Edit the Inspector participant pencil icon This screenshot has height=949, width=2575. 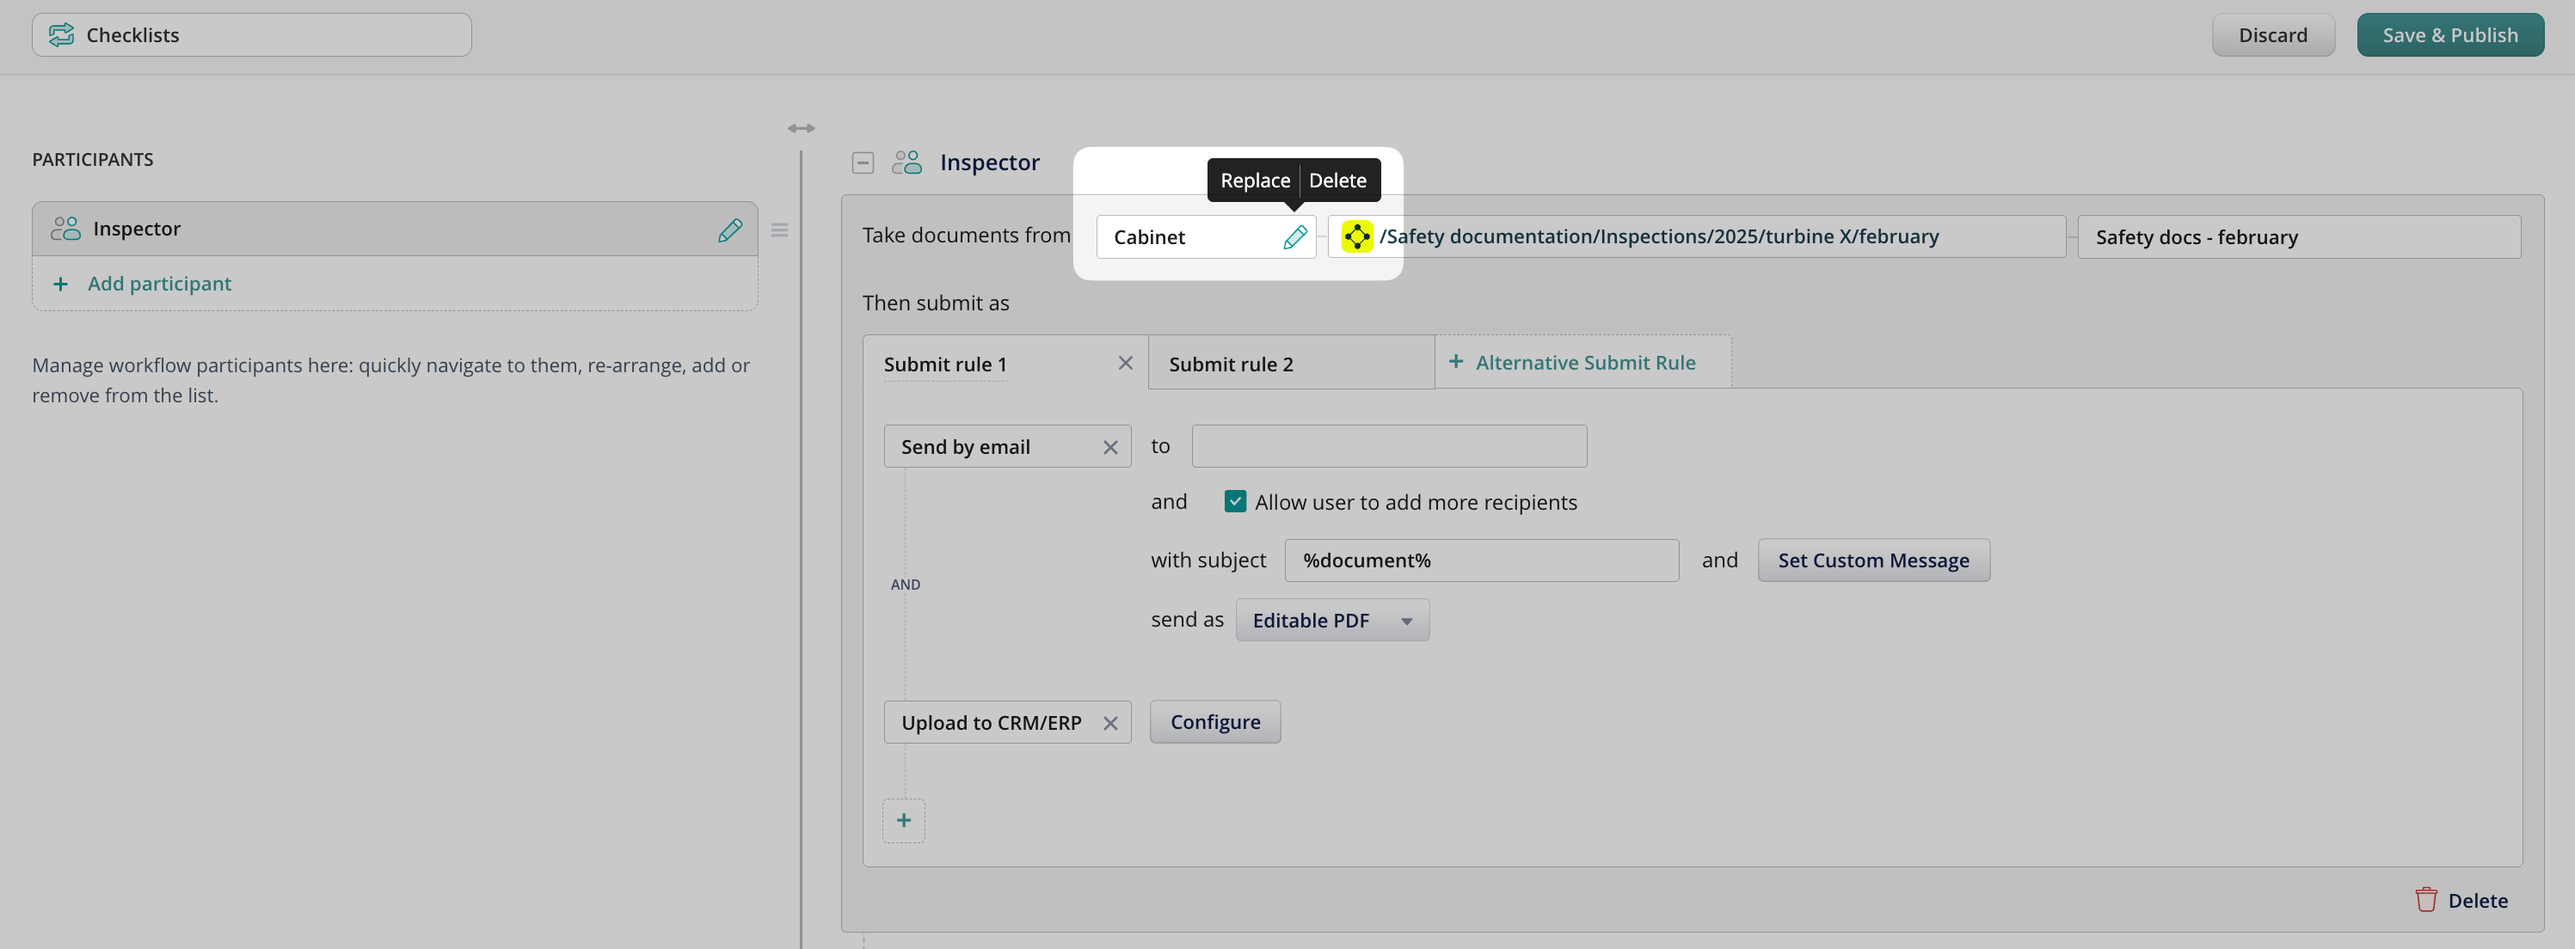click(729, 230)
